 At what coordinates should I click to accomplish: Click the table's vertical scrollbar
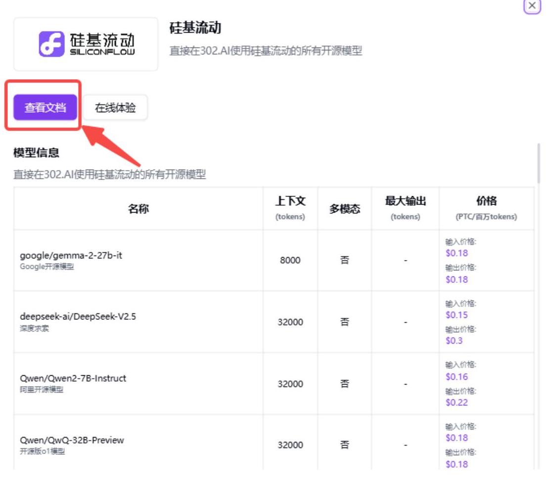(539, 163)
